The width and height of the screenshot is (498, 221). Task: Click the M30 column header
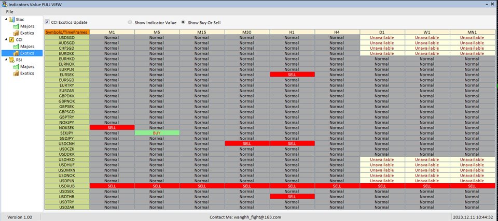[x=247, y=32]
